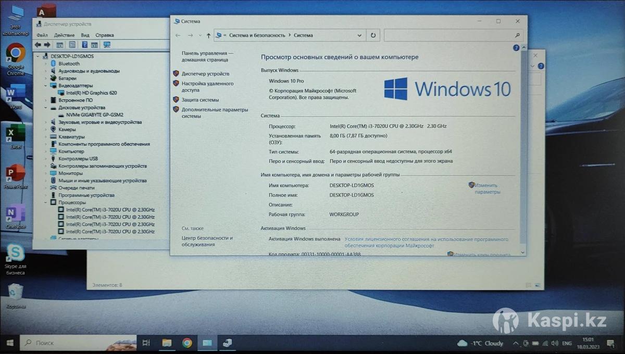
Task: Click the volume speaker tray icon
Action: pos(555,344)
